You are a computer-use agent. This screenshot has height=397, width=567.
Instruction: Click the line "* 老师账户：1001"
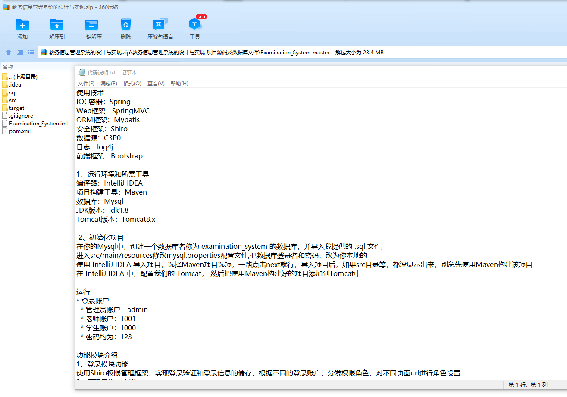point(108,319)
